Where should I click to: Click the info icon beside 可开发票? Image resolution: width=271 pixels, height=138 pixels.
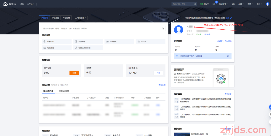[x=137, y=68]
